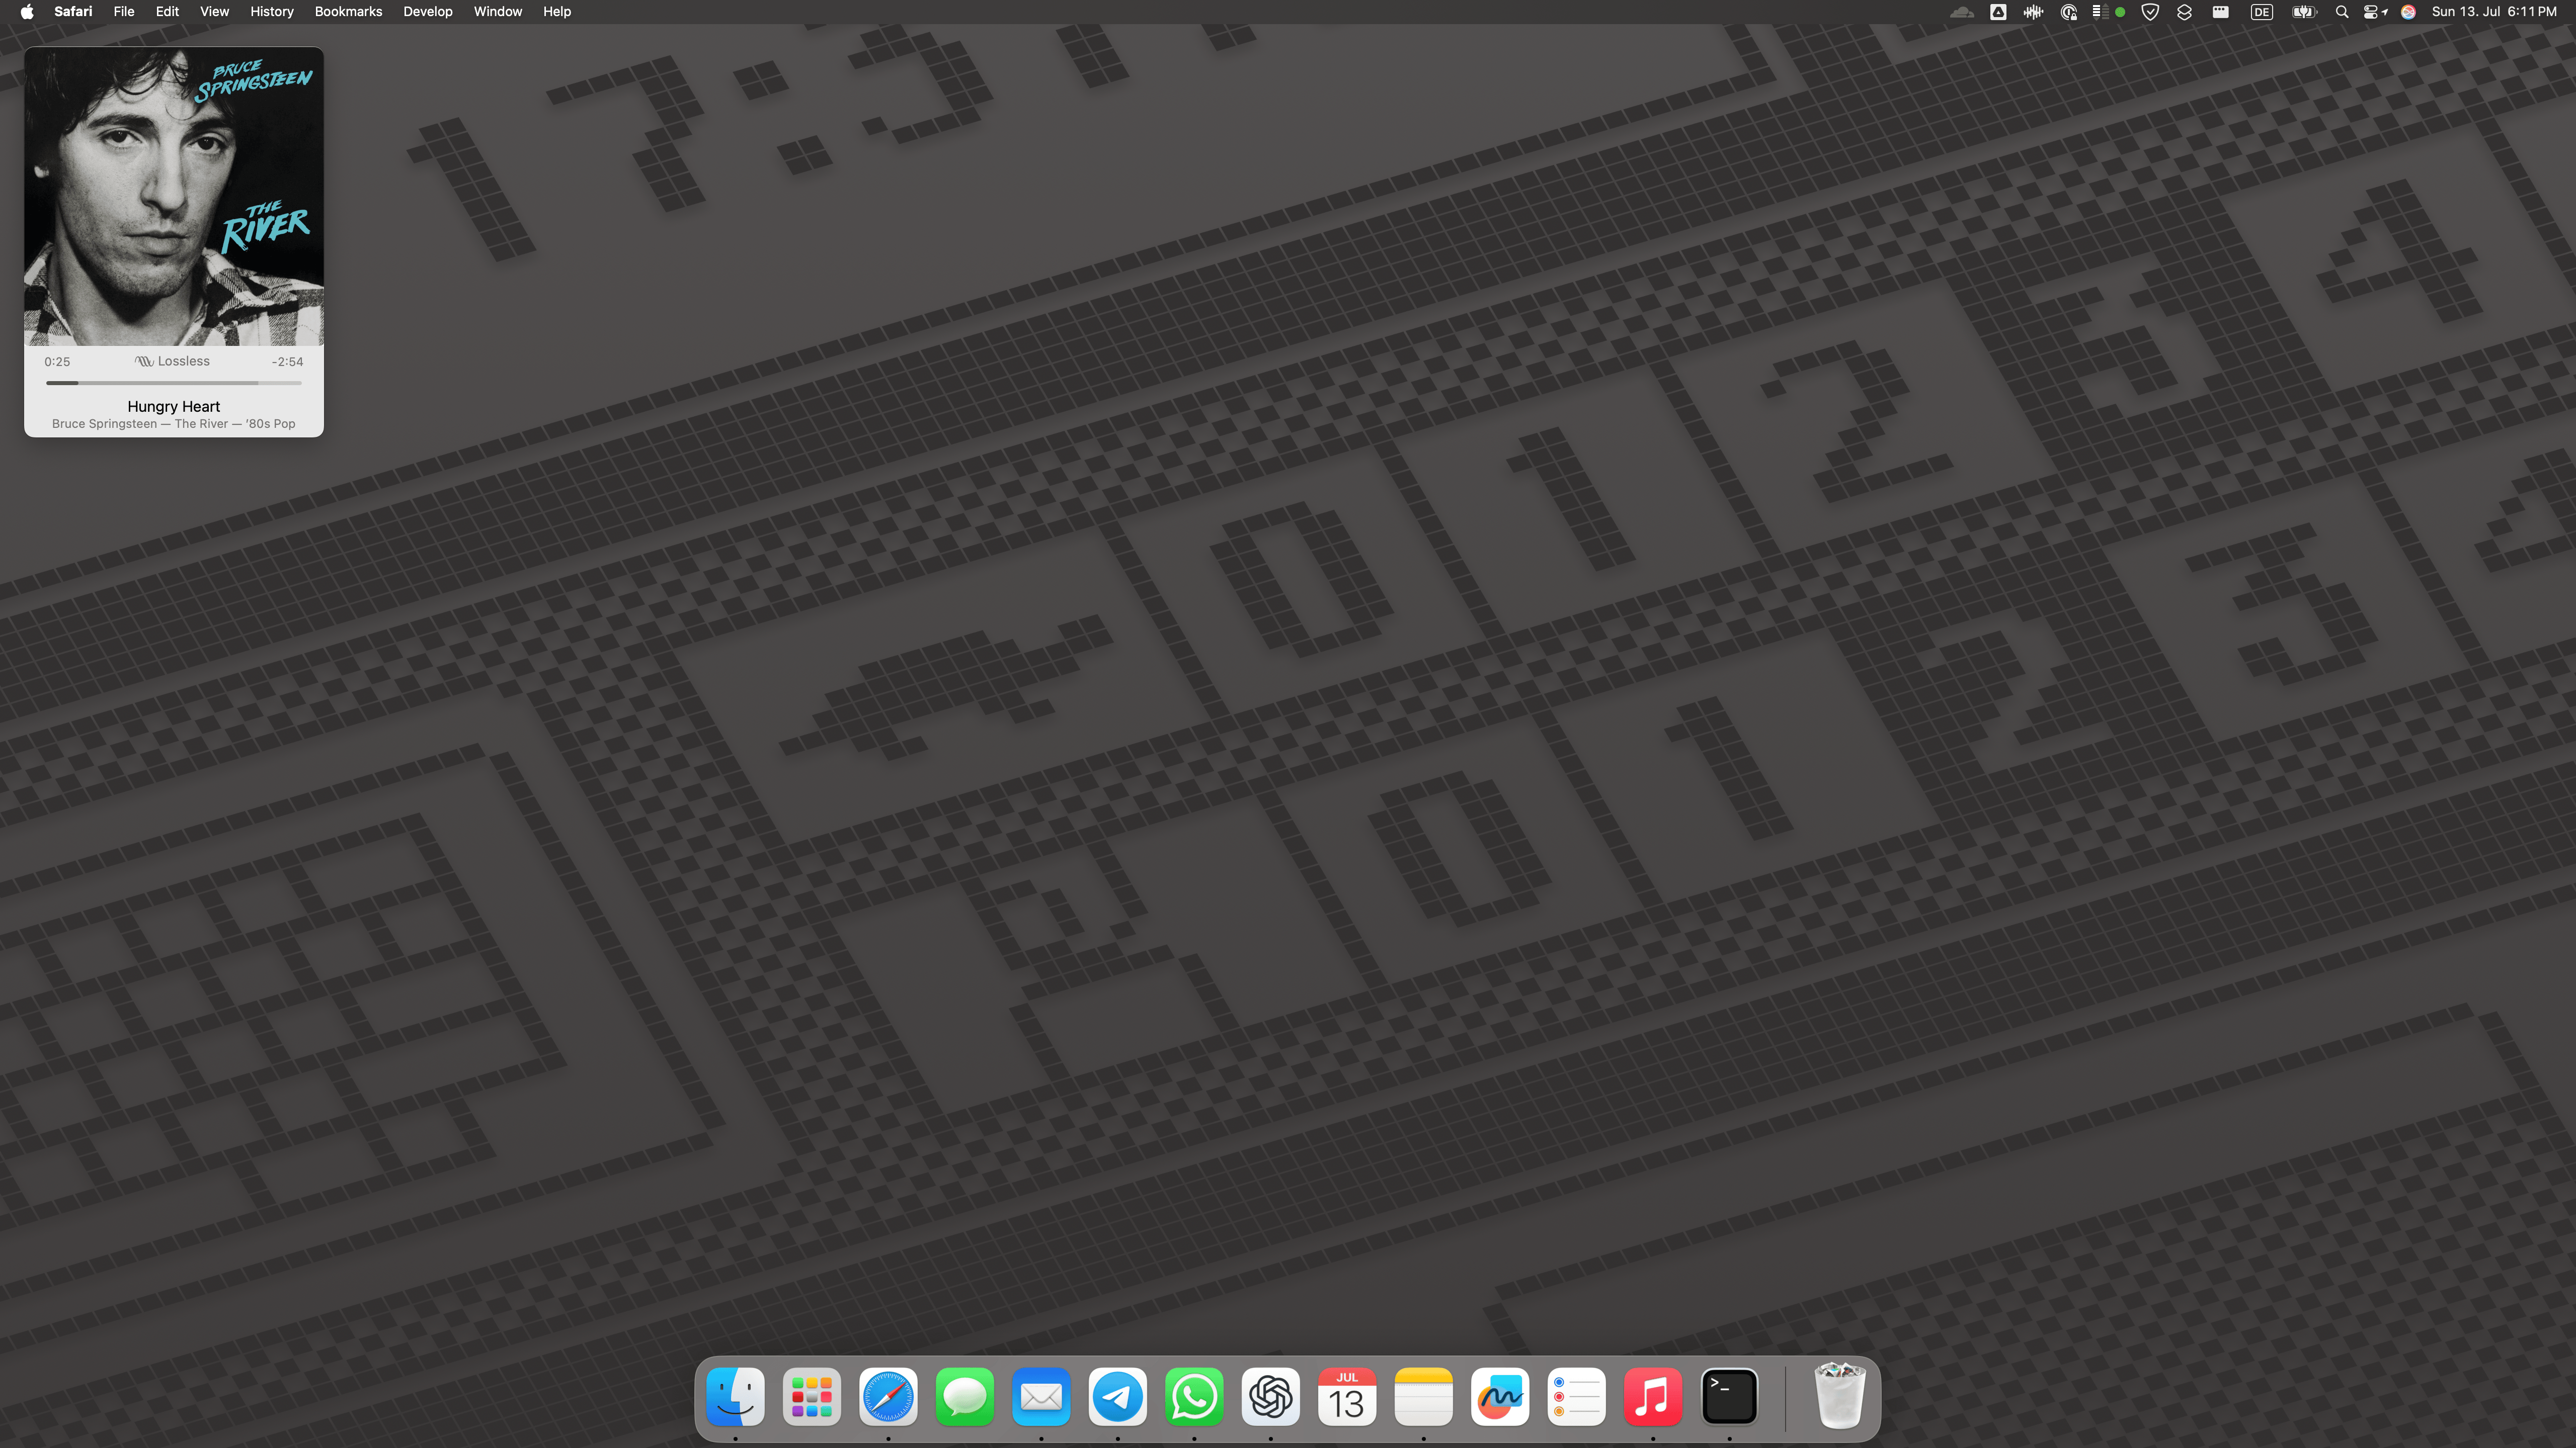Image resolution: width=2576 pixels, height=1448 pixels.
Task: Click The River album artwork
Action: pyautogui.click(x=174, y=197)
